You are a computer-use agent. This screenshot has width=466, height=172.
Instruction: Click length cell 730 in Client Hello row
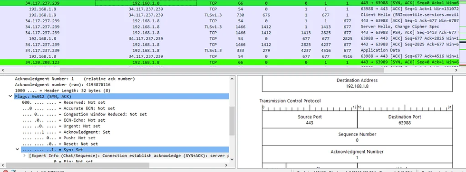[240, 15]
